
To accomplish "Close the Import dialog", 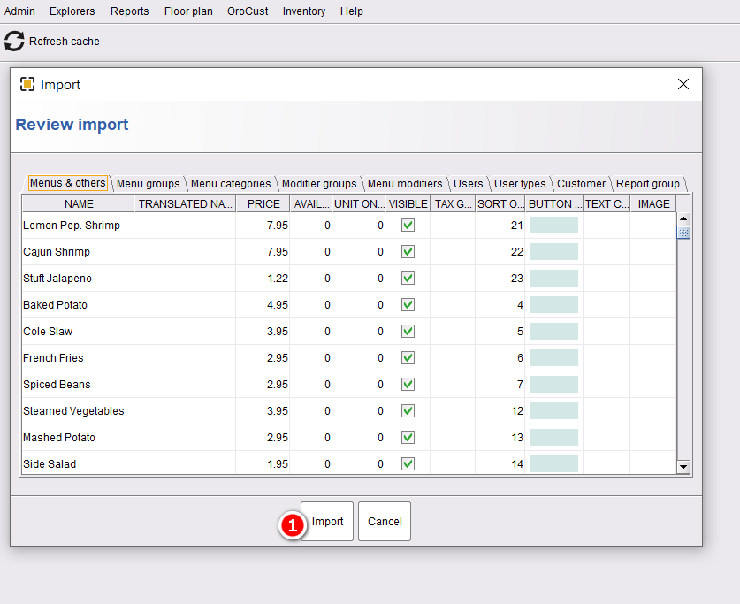I will [683, 84].
